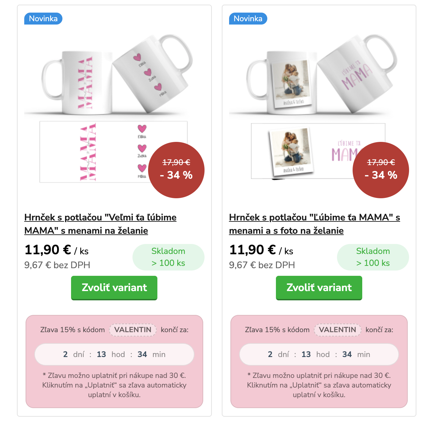Click the Skladom > 100 ks badge on right product
Image resolution: width=423 pixels, height=423 pixels.
point(373,257)
